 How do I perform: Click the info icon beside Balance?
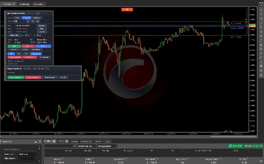coord(62,159)
